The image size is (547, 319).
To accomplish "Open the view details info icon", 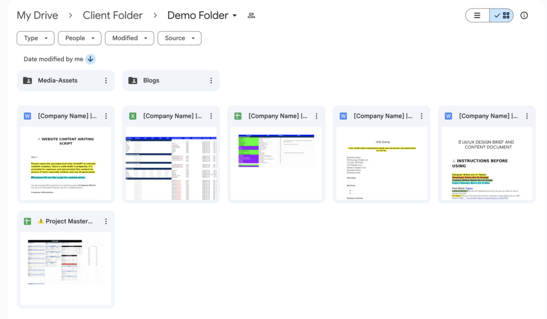I will [x=524, y=15].
